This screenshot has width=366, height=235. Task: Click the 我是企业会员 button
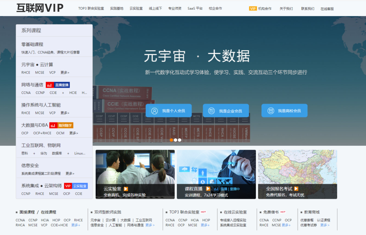pos(226,110)
